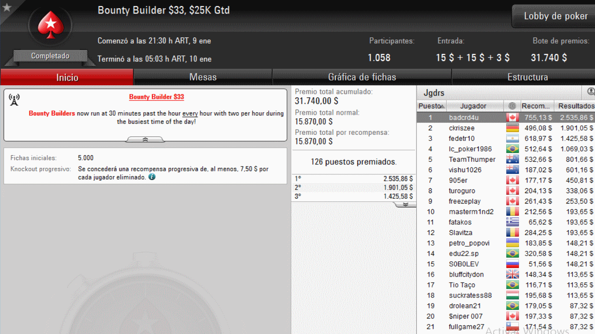Click the Chile flag beside fullgame27

pos(512,326)
